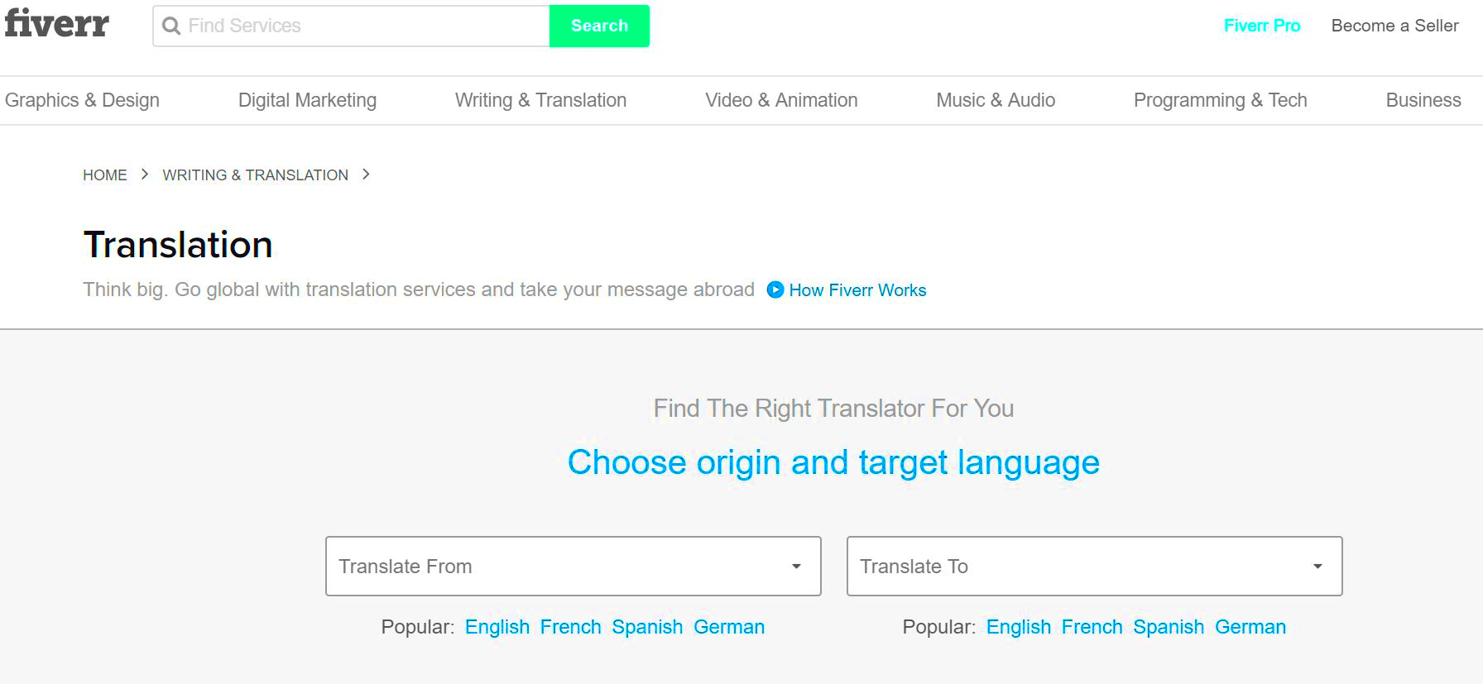The height and width of the screenshot is (684, 1483).
Task: Choose French under Translate To popular
Action: pyautogui.click(x=1092, y=627)
